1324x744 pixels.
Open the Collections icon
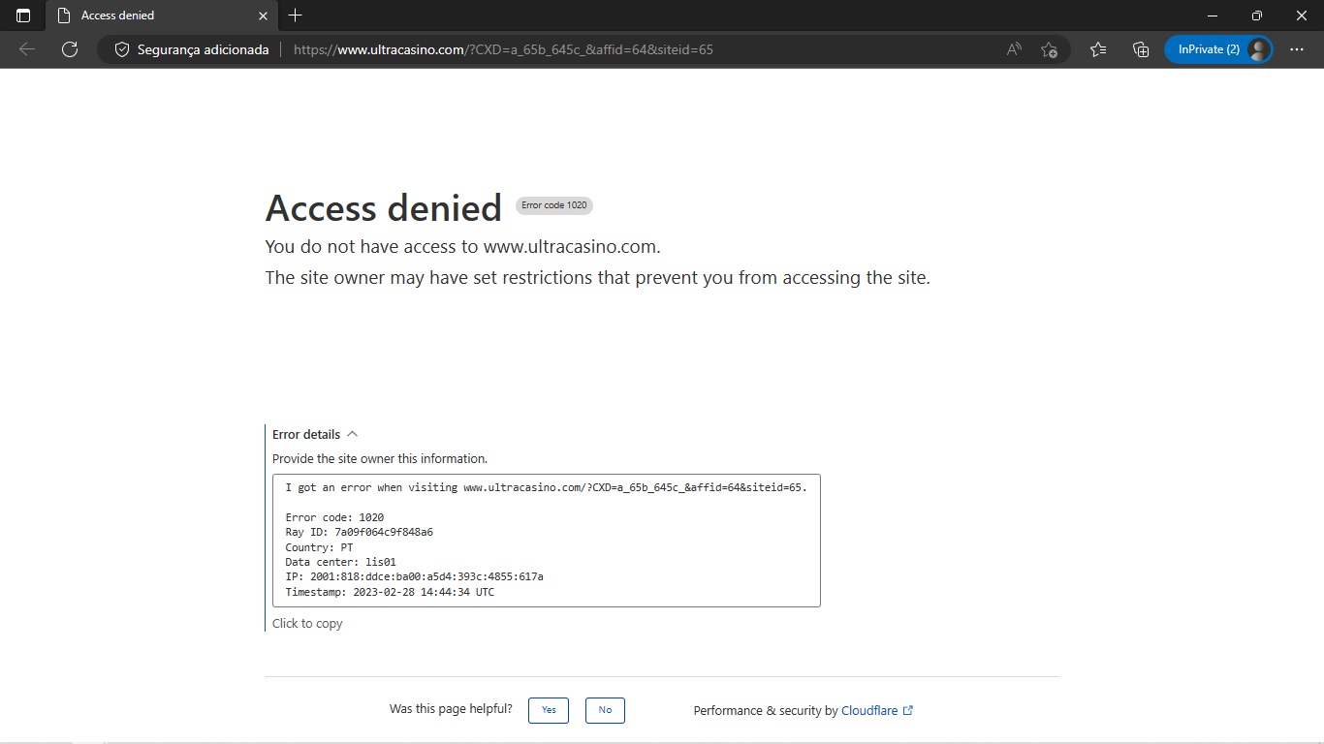(1141, 49)
